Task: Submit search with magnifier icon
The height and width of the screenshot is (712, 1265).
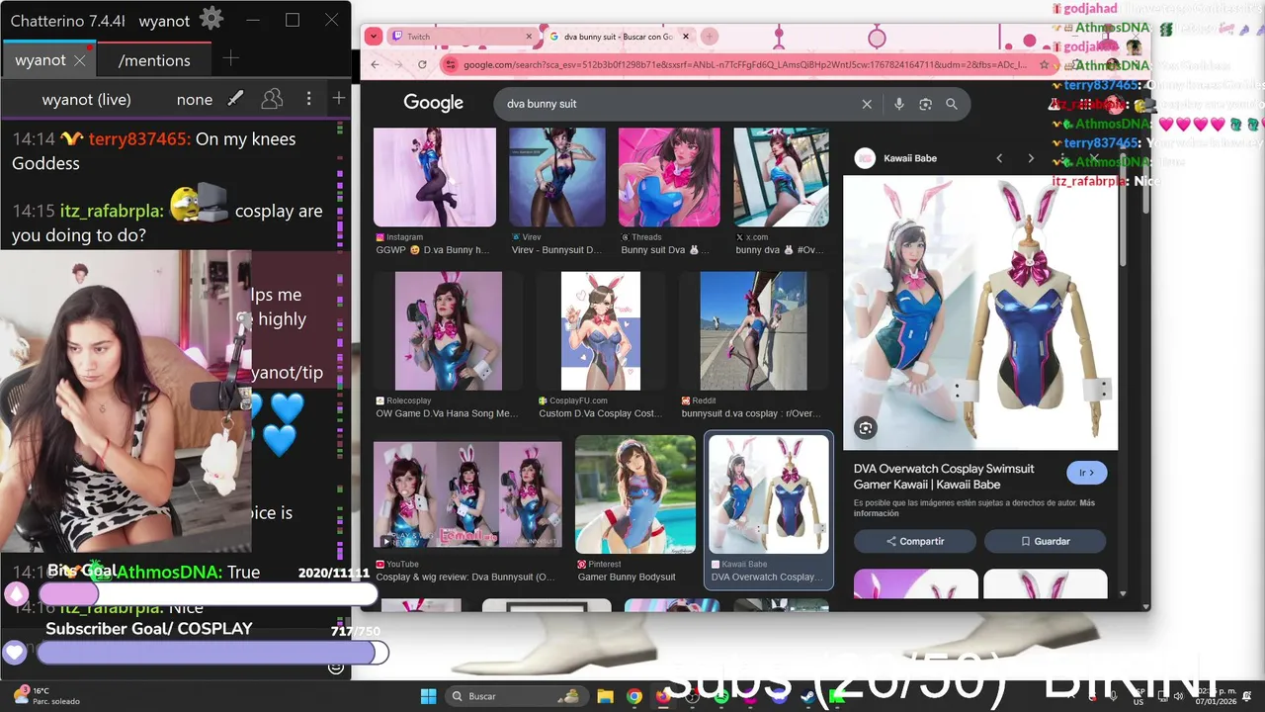Action: (x=952, y=104)
